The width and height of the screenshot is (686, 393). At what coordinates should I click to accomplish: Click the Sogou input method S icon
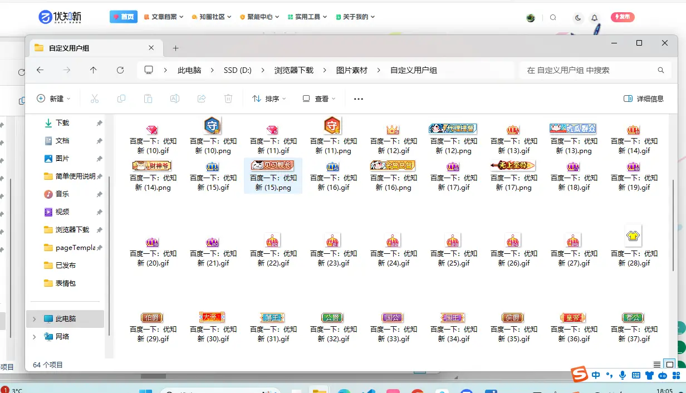(580, 375)
